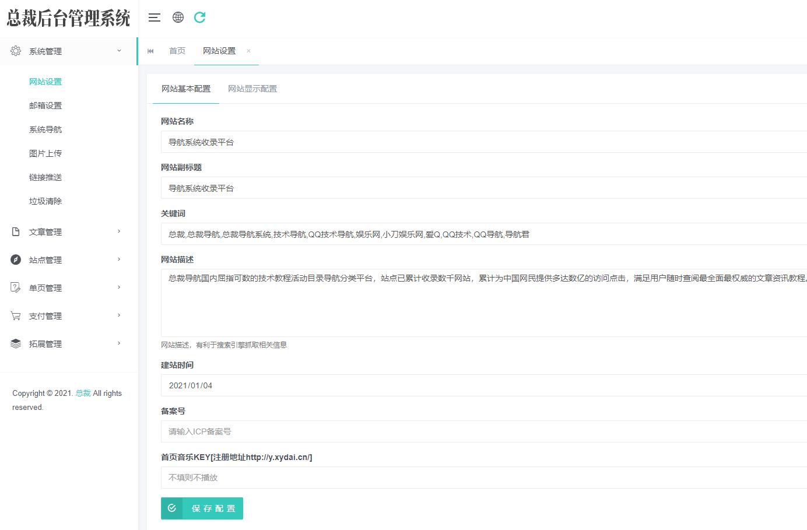This screenshot has height=530, width=807.
Task: Click the globe icon in header
Action: point(178,17)
